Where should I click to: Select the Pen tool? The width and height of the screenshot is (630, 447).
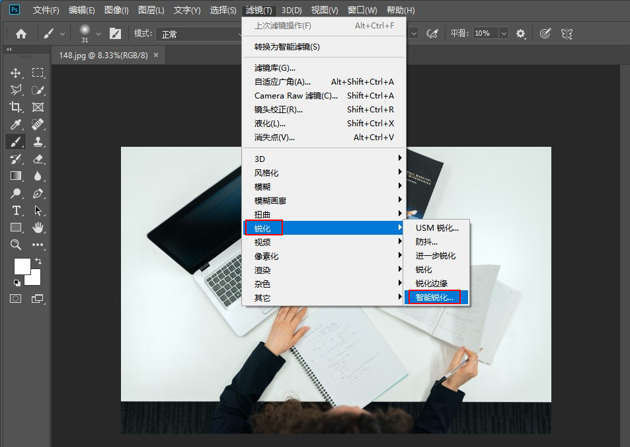38,193
